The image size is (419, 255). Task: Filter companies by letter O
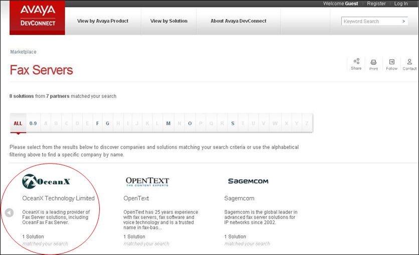(190, 123)
